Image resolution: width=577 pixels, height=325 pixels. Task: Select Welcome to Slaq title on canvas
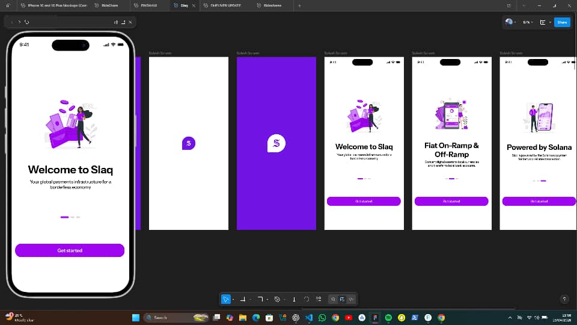(364, 147)
